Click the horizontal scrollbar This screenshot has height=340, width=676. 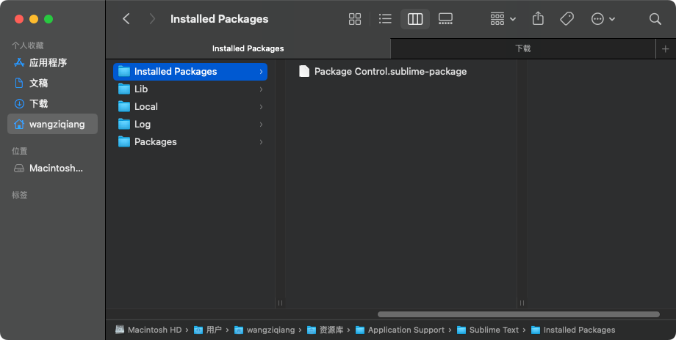519,314
